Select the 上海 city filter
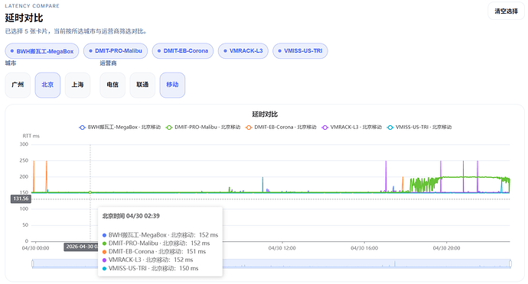This screenshot has width=528, height=284. click(77, 85)
